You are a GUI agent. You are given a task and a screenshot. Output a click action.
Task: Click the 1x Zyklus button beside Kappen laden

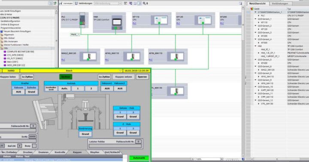[x=27, y=77]
